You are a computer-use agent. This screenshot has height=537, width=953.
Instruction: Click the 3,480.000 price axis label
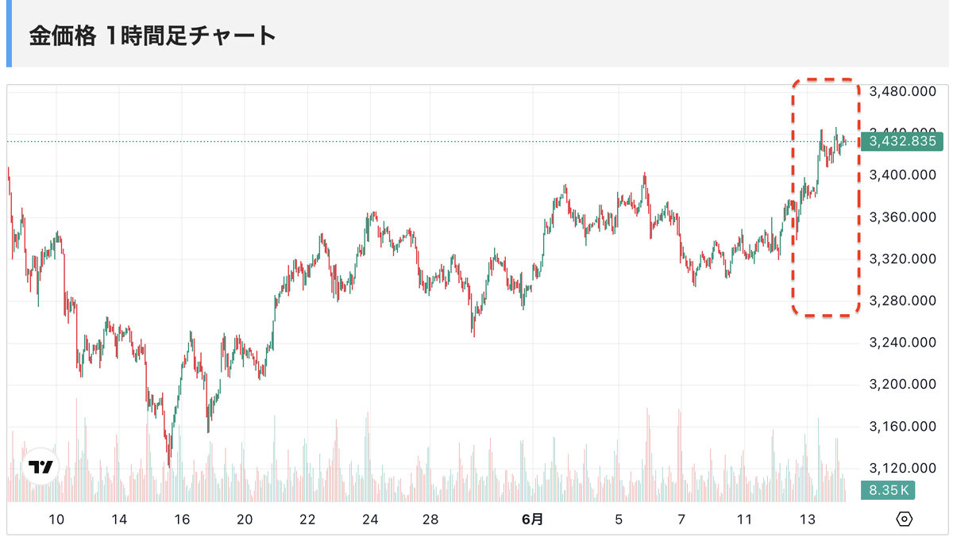(902, 91)
